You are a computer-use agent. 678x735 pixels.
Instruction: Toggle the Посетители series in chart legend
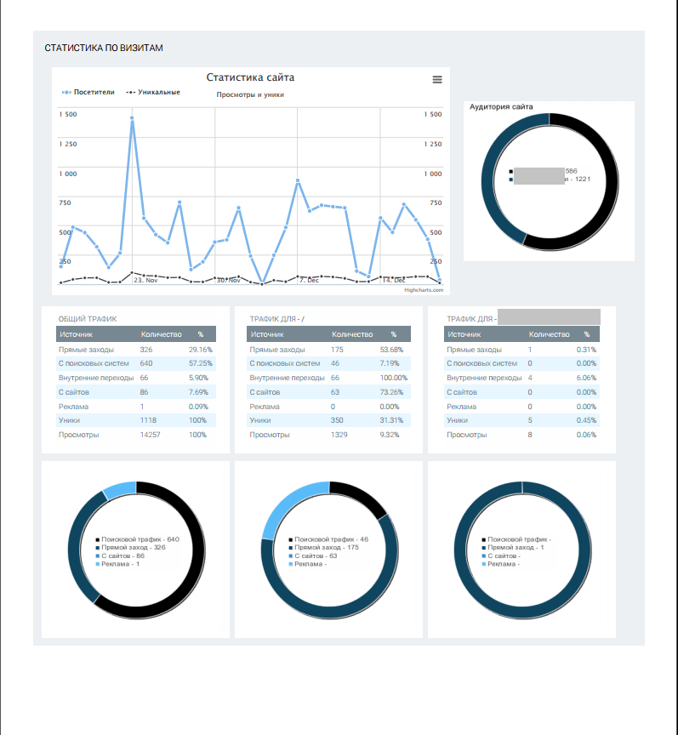tap(88, 92)
